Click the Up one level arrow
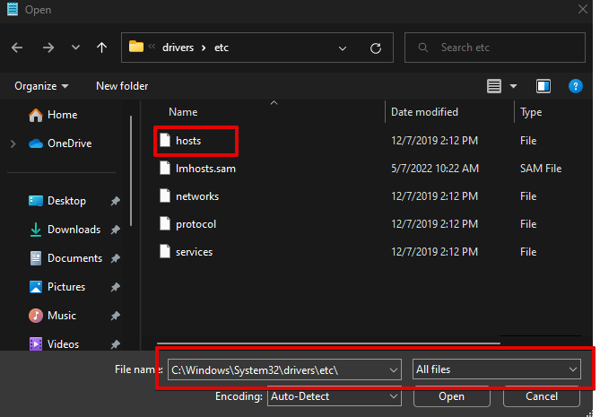 101,47
